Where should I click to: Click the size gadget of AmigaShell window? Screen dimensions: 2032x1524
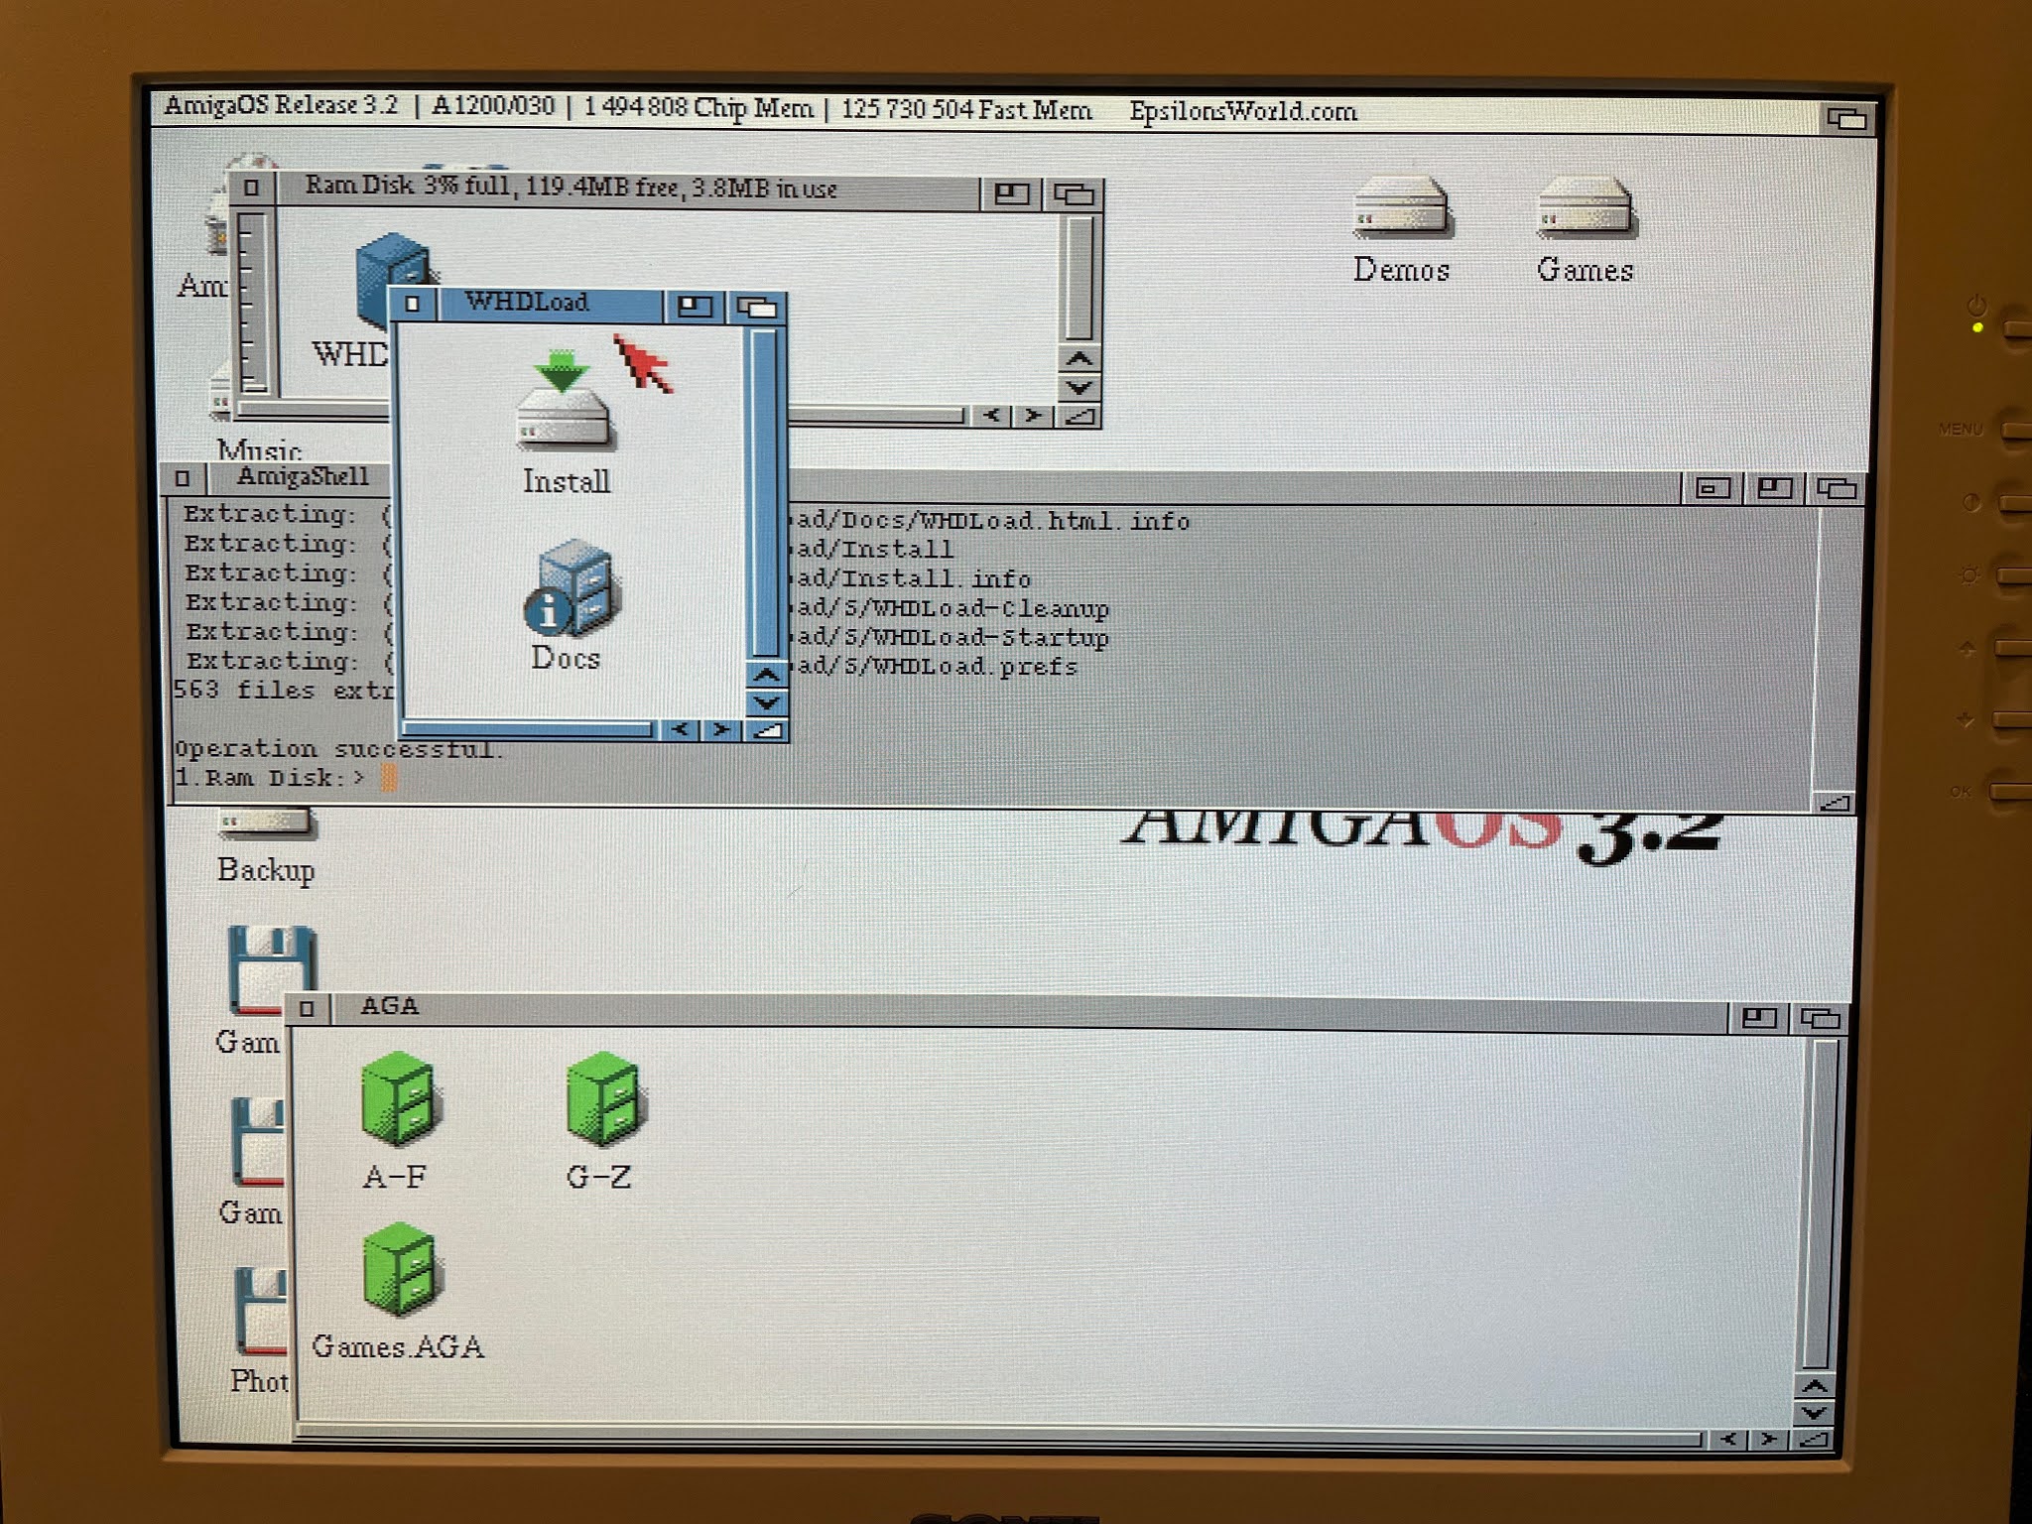click(x=1835, y=802)
